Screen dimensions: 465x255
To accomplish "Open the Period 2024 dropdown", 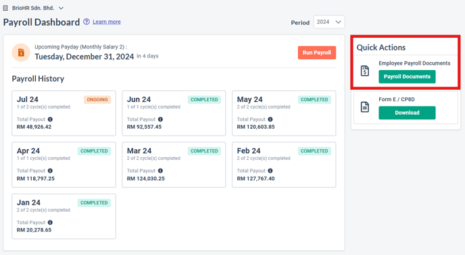I will click(x=329, y=22).
